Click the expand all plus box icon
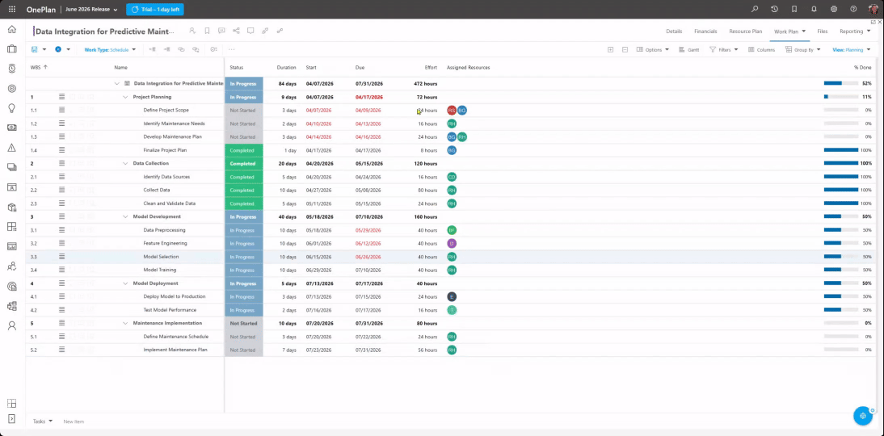884x436 pixels. pos(611,49)
